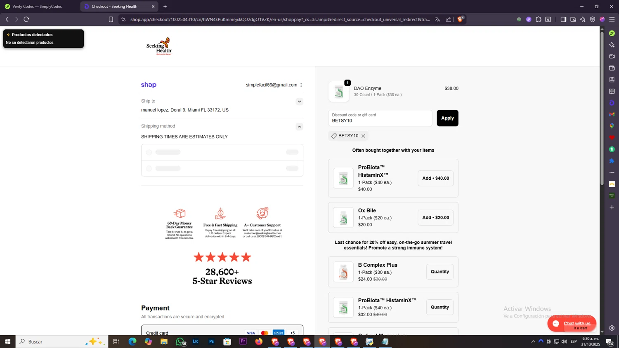Open the Windows notification center icon
Viewport: 619px width, 348px height.
[609, 341]
